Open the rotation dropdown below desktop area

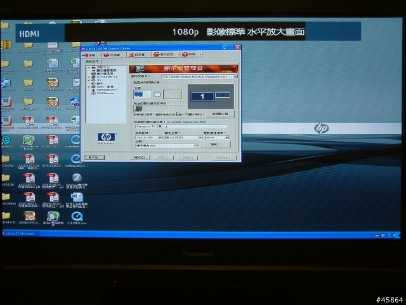[x=166, y=146]
